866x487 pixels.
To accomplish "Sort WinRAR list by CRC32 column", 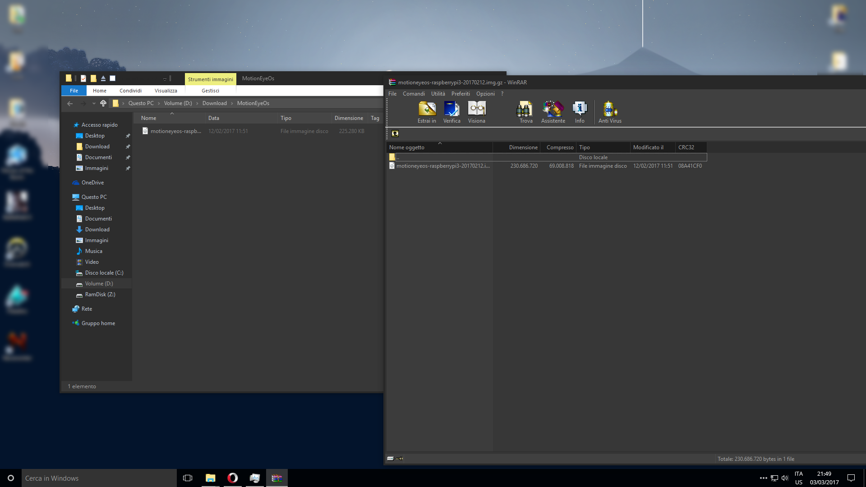I will tap(691, 147).
